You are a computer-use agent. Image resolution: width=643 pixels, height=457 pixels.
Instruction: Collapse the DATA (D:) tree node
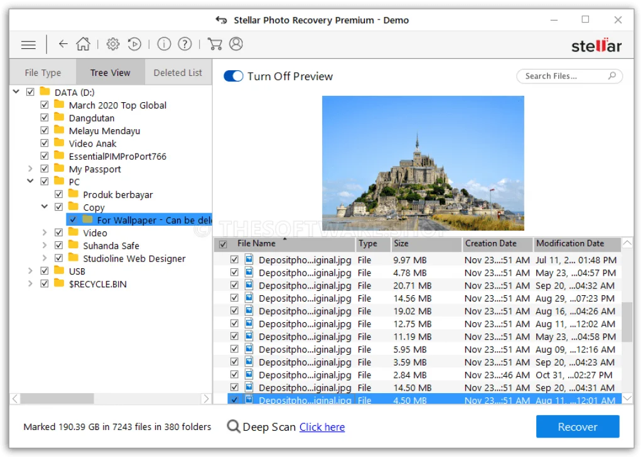(x=16, y=92)
